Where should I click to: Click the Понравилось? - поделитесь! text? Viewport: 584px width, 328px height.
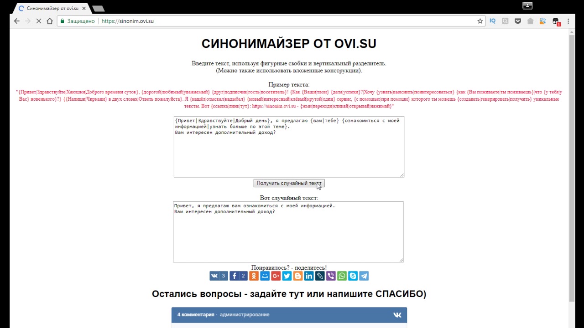(x=289, y=267)
